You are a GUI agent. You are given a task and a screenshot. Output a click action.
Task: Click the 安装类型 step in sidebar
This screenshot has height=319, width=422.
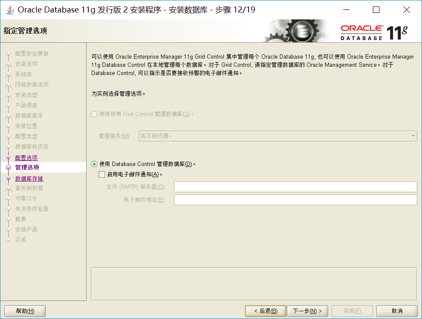pyautogui.click(x=26, y=95)
